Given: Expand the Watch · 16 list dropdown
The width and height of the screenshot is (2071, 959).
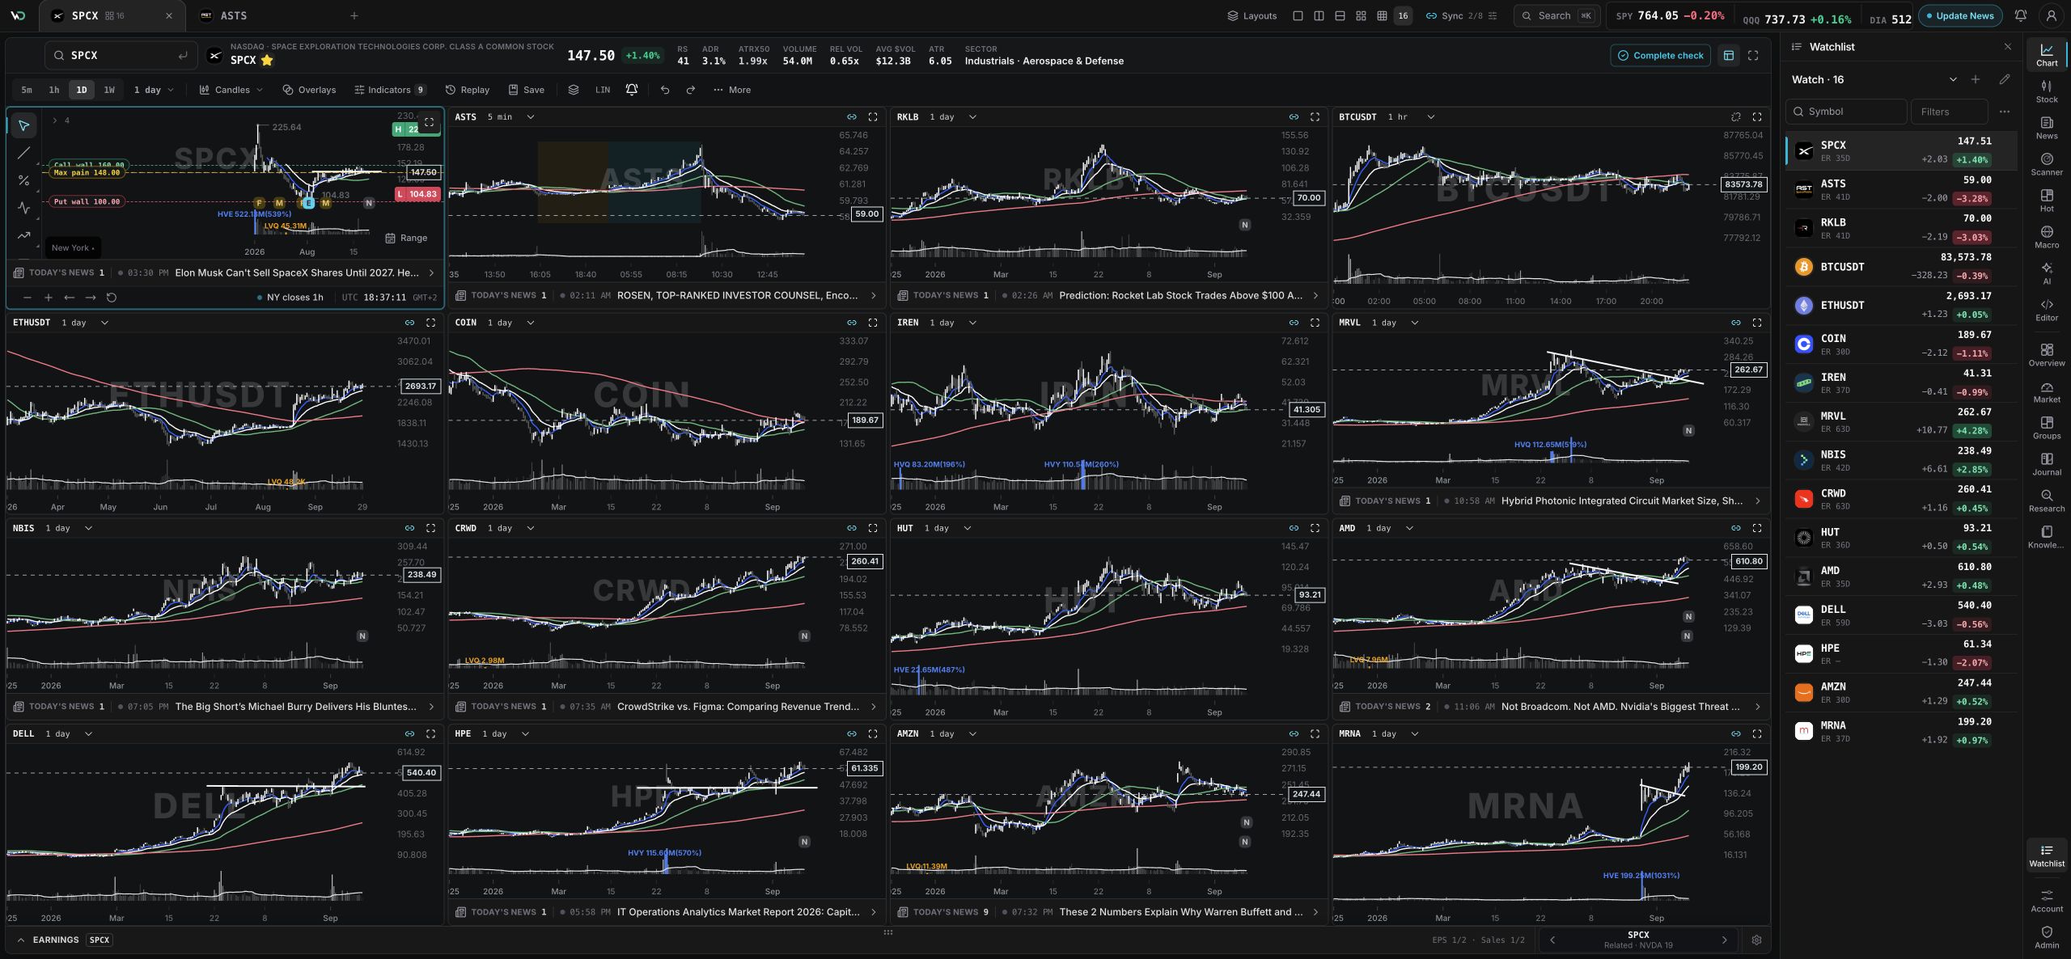Looking at the screenshot, I should (1952, 79).
